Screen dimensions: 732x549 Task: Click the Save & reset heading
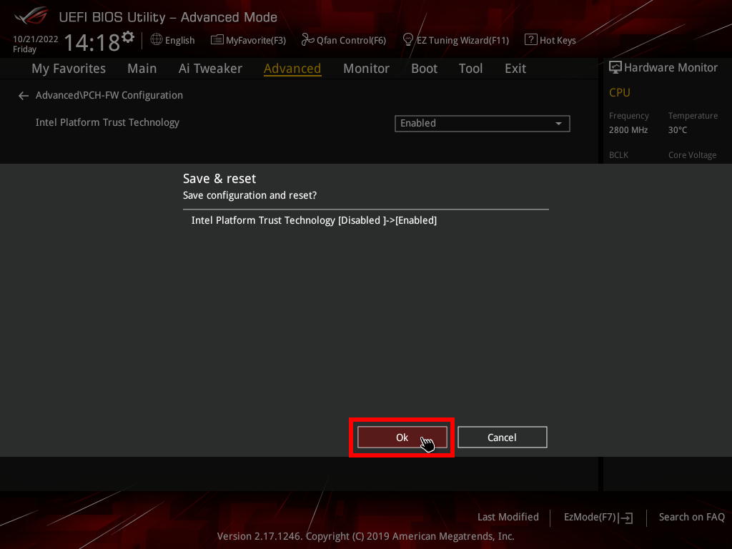[219, 178]
